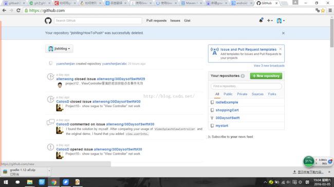Open View 3 new broadcasts link
This screenshot has height=187, width=334.
(x=269, y=66)
